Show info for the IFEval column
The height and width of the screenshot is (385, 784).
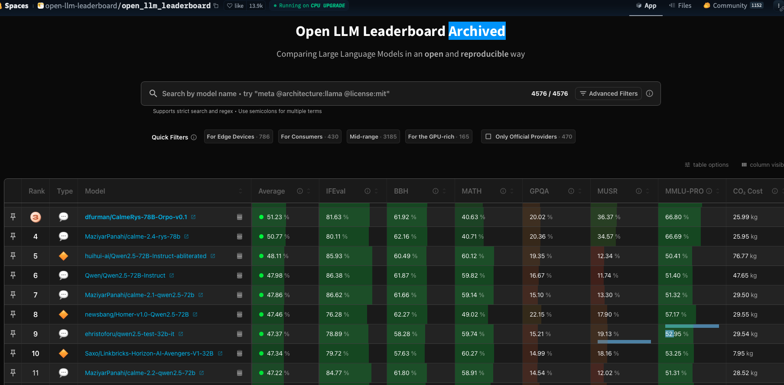[368, 191]
